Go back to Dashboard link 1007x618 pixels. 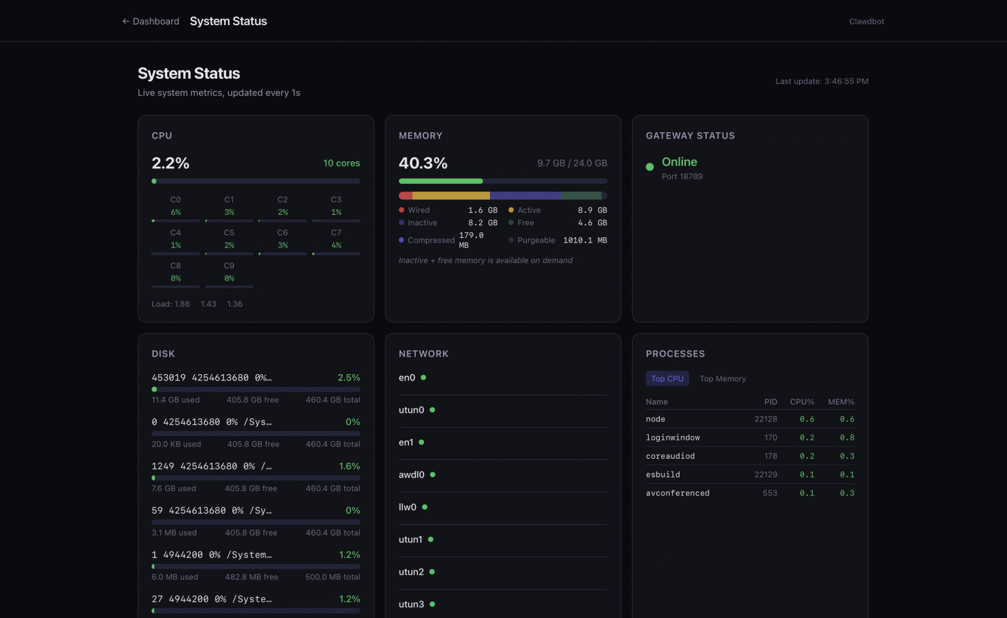(156, 21)
